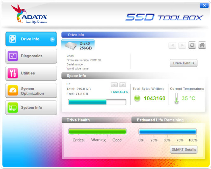Open the System Info section
The image size is (211, 169).
(31, 108)
